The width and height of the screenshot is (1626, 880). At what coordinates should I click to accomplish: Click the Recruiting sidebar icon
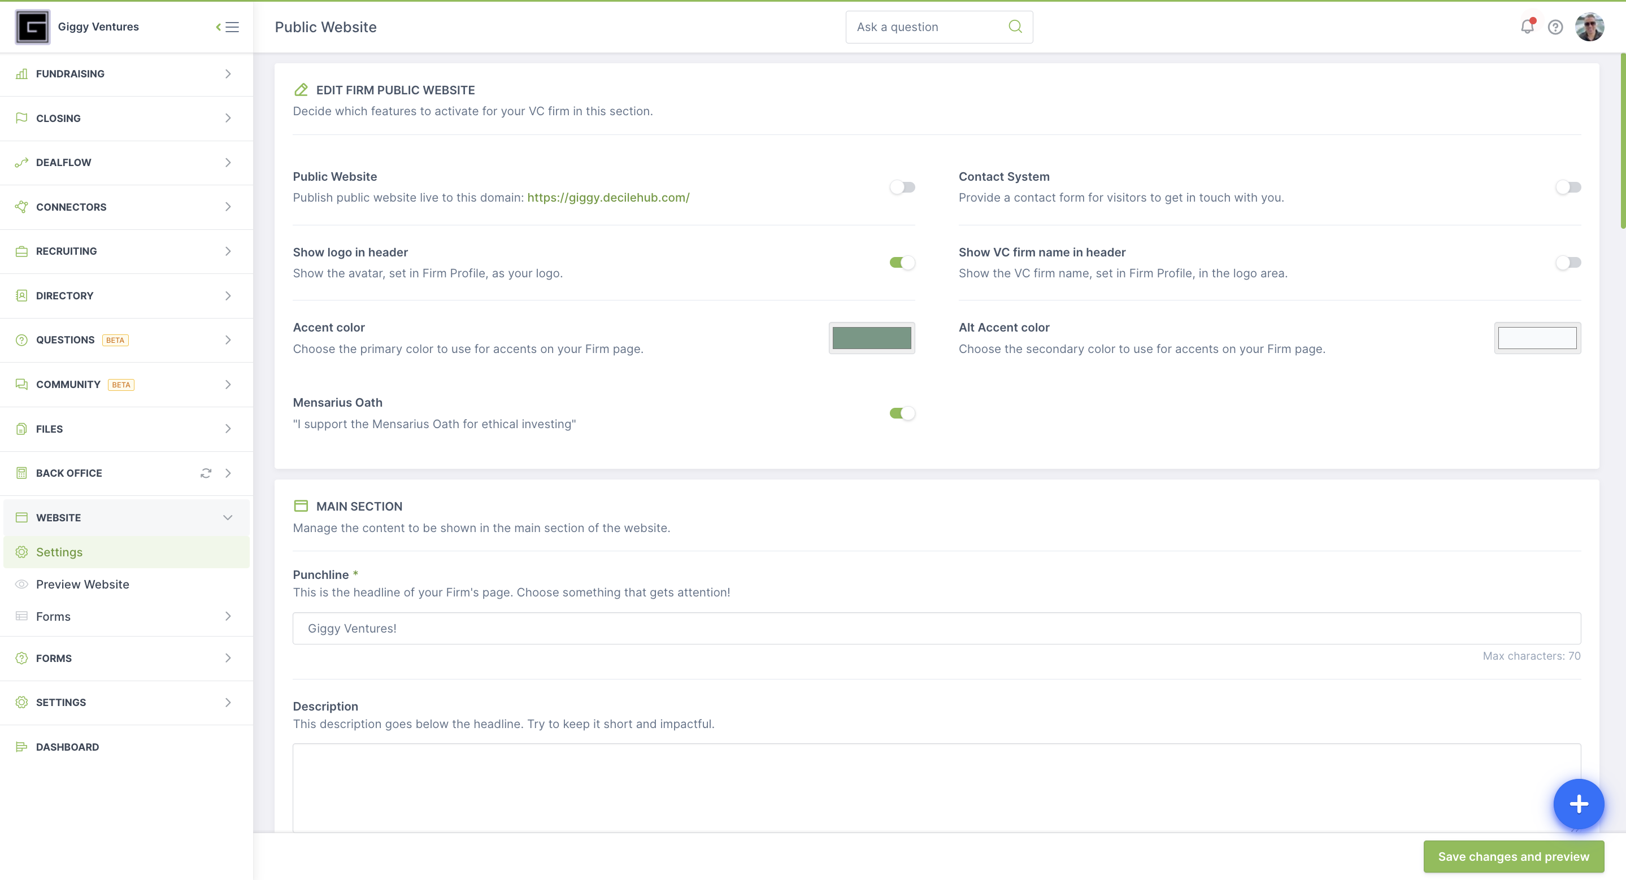pos(21,251)
